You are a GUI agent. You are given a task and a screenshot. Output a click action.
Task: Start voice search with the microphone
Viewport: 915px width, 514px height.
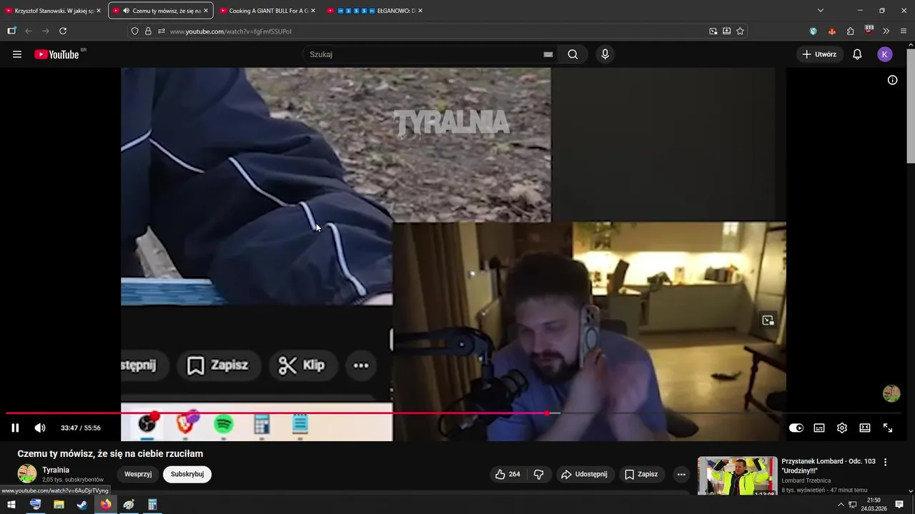pyautogui.click(x=605, y=54)
